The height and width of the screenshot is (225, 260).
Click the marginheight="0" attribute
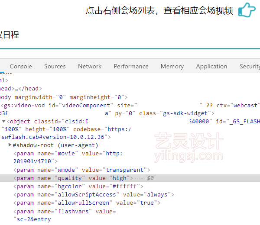[97, 97]
